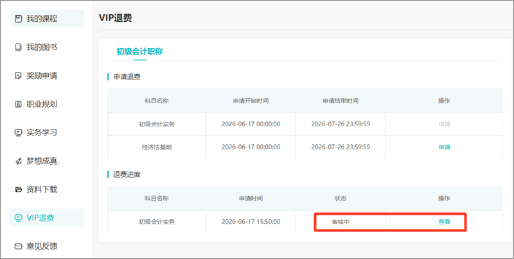
Task: Select the 初级会计职称 tab
Action: (x=139, y=51)
